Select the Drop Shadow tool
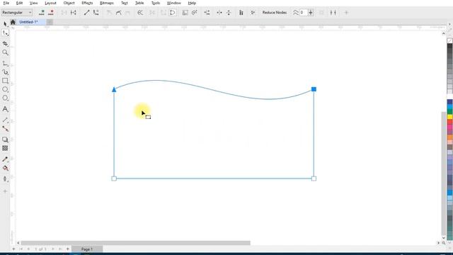 5,140
